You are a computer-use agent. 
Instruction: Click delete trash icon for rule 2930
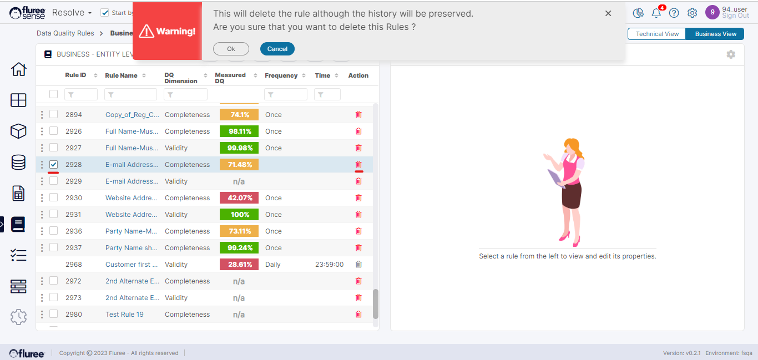click(x=358, y=198)
